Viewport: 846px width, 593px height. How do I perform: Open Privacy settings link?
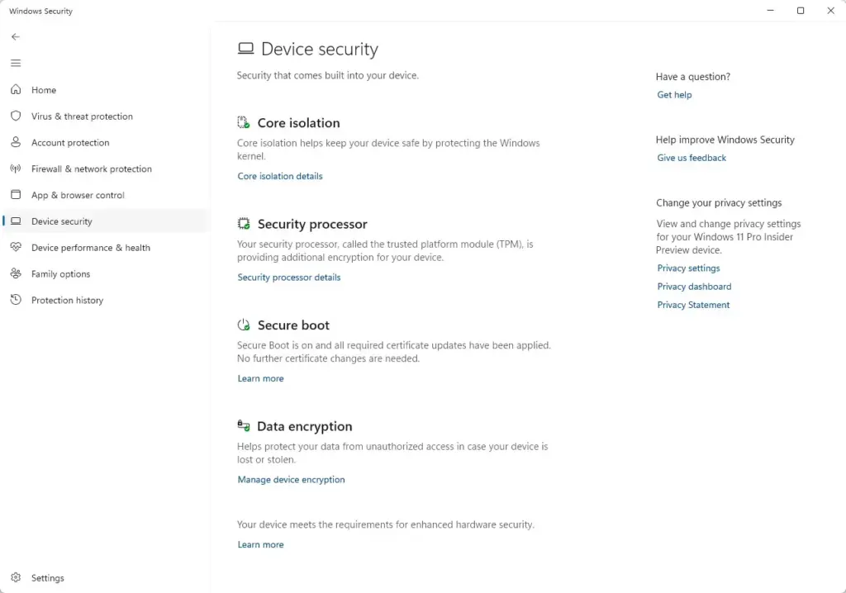tap(688, 268)
